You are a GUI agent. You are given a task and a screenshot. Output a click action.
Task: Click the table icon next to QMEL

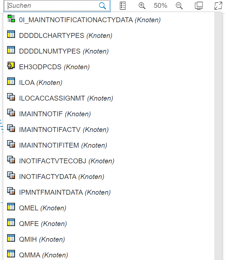click(11, 207)
